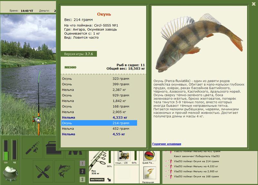Select the Quest Fis... line spool
258x185 pixels.
tap(149, 156)
